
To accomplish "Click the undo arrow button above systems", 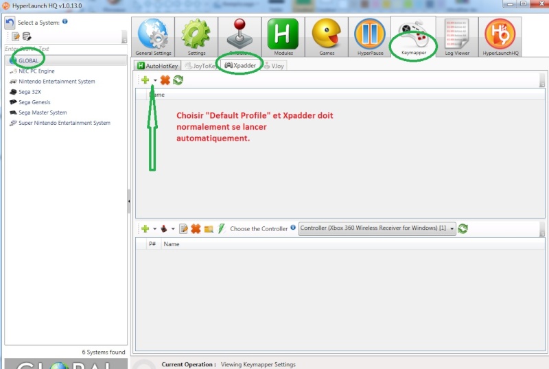I will [x=10, y=23].
